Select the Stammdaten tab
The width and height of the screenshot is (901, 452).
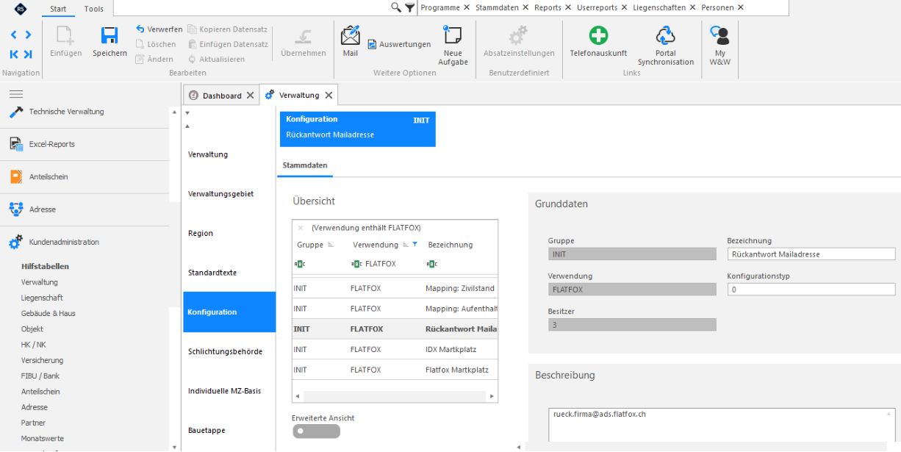(305, 165)
